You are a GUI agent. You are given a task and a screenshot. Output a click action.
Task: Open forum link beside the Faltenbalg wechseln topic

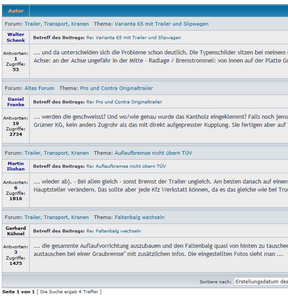[x=57, y=217]
